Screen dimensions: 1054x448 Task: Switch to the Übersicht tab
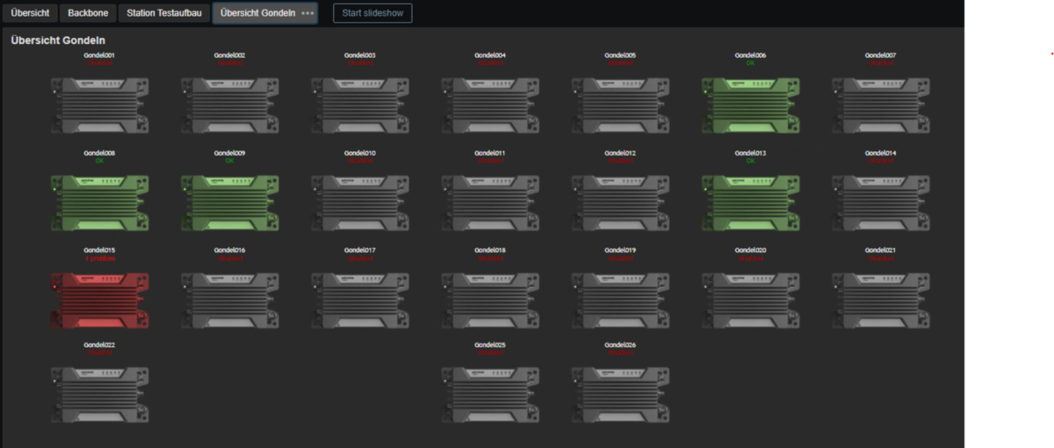coord(30,13)
